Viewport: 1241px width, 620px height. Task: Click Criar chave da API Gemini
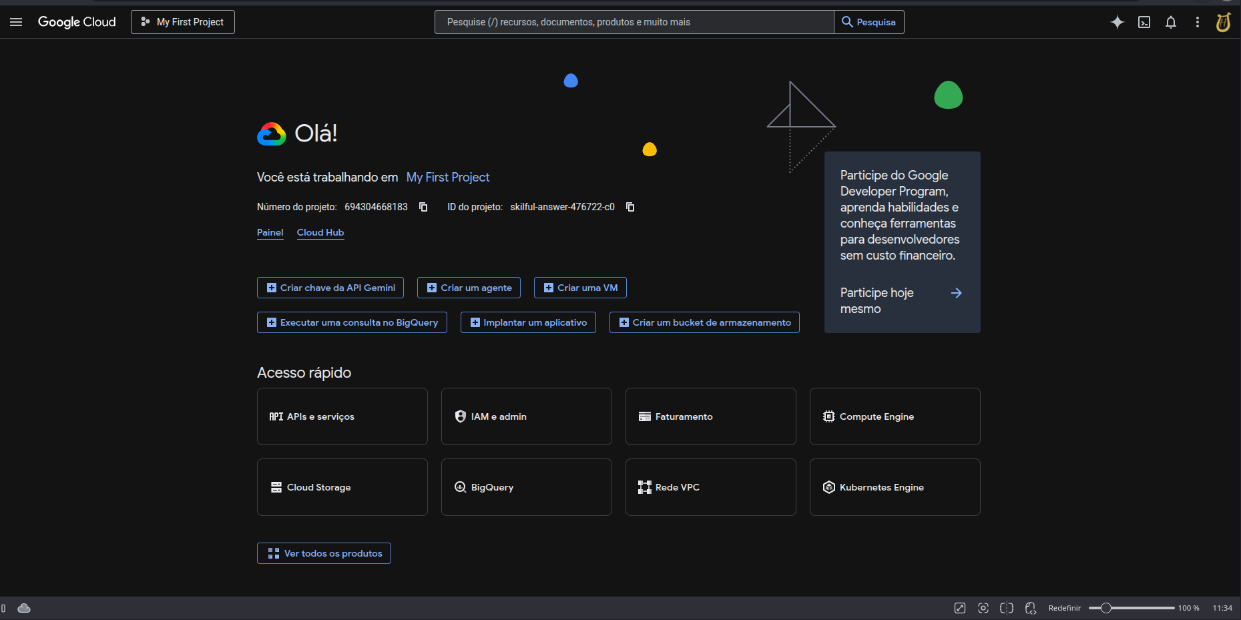(330, 288)
